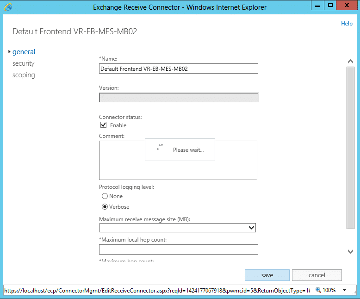Click the Version field

point(179,98)
